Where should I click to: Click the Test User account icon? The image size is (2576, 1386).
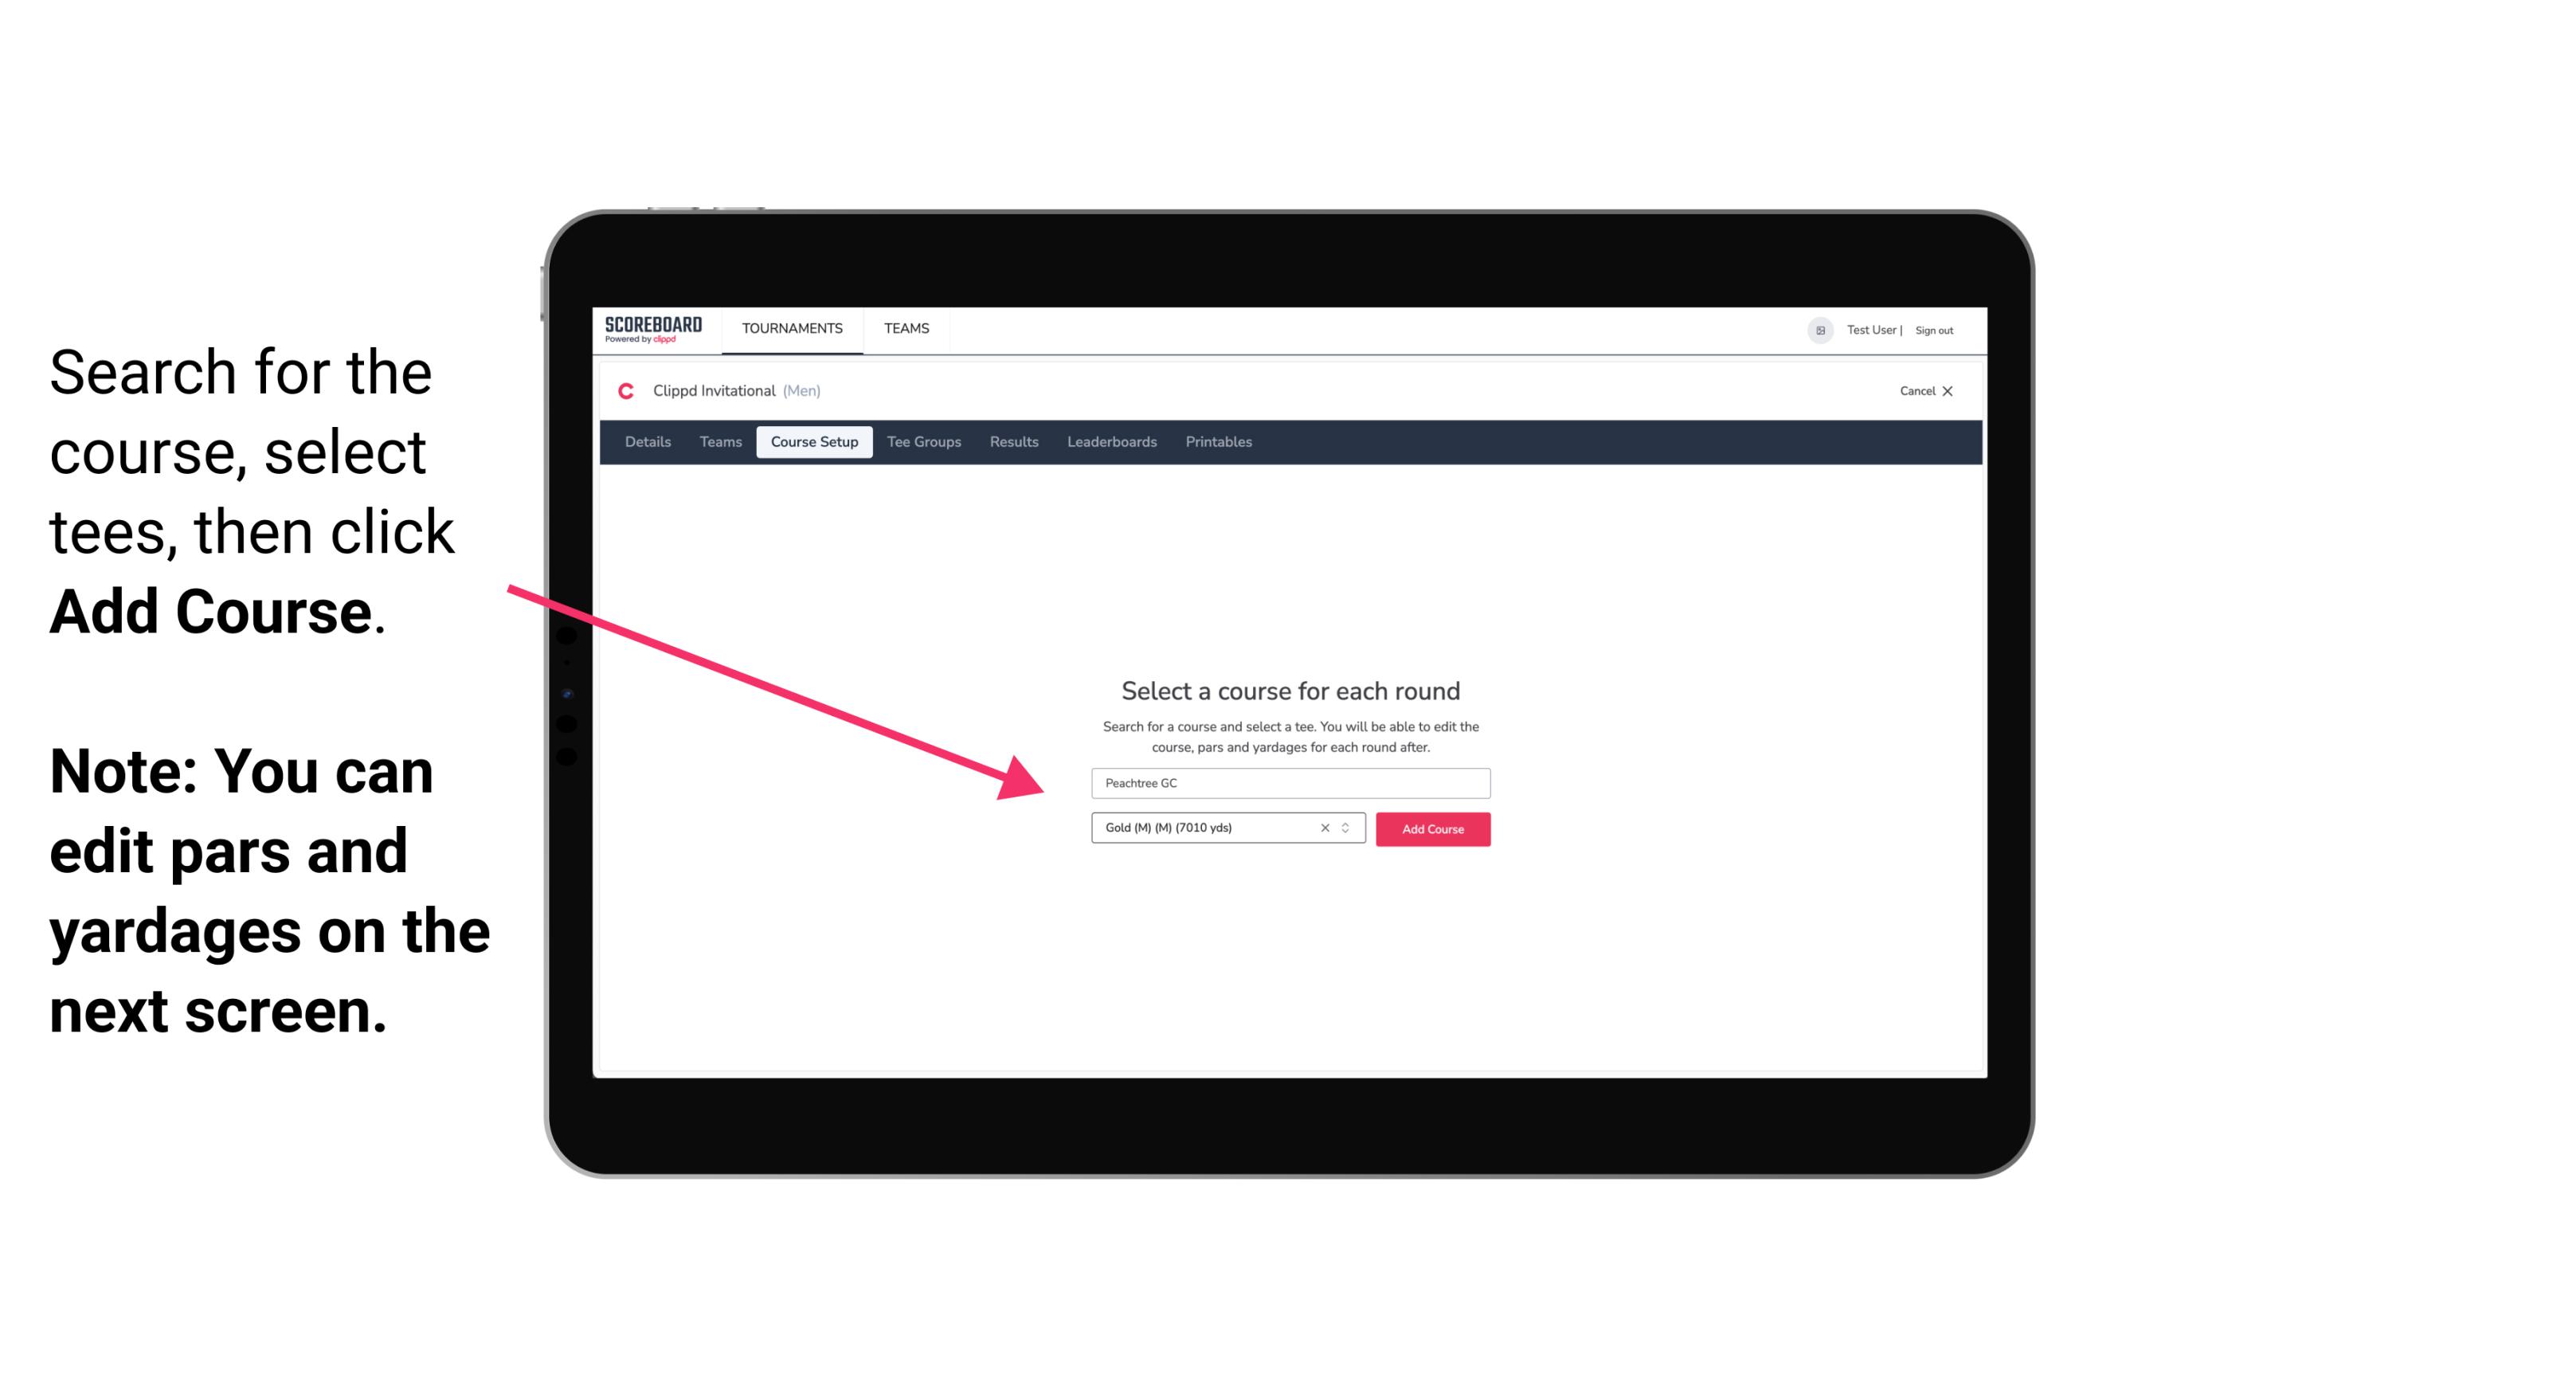[1815, 330]
